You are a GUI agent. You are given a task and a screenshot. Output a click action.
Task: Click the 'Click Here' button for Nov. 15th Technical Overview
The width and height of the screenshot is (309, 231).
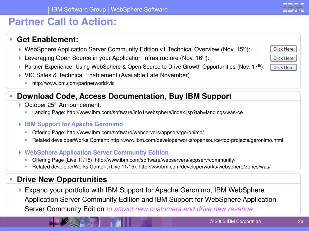tap(283, 49)
